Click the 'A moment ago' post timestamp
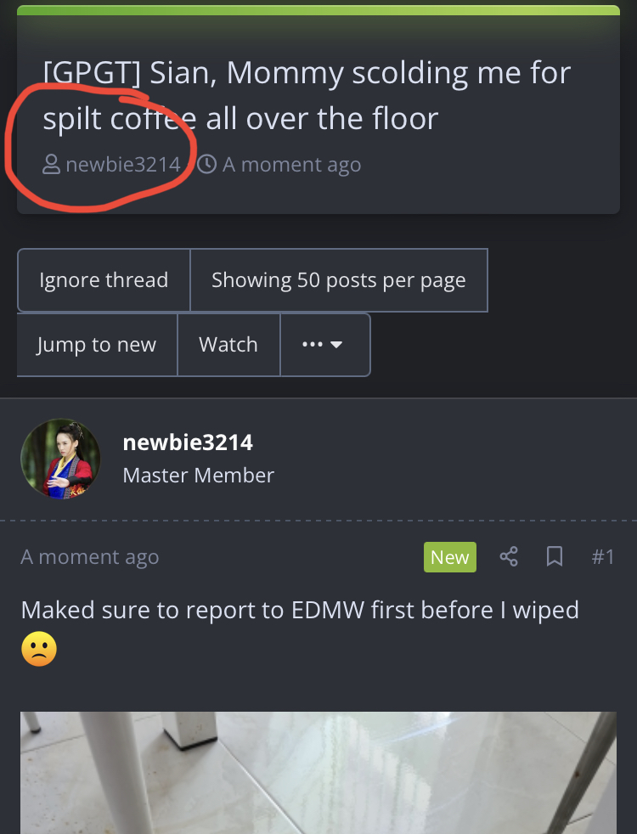The height and width of the screenshot is (834, 637). click(x=90, y=557)
